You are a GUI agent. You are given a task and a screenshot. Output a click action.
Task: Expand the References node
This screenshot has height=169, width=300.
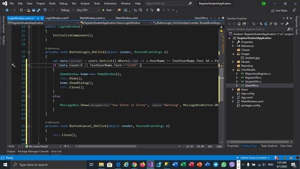coord(233,46)
